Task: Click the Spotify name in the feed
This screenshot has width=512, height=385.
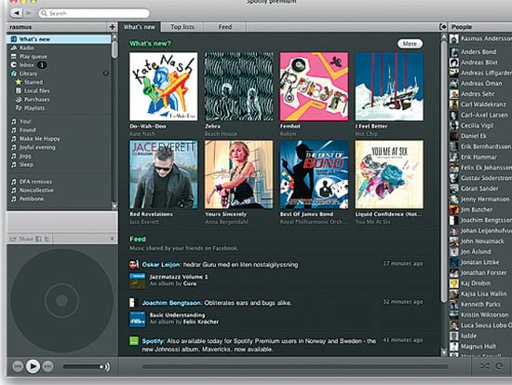Action: pos(152,341)
